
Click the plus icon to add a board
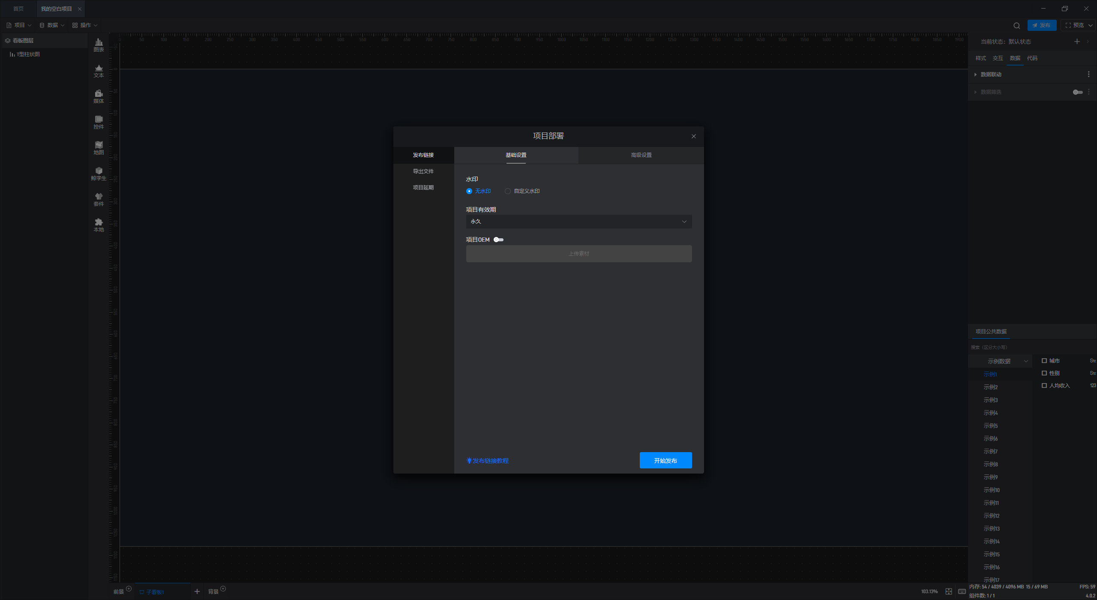click(x=197, y=591)
